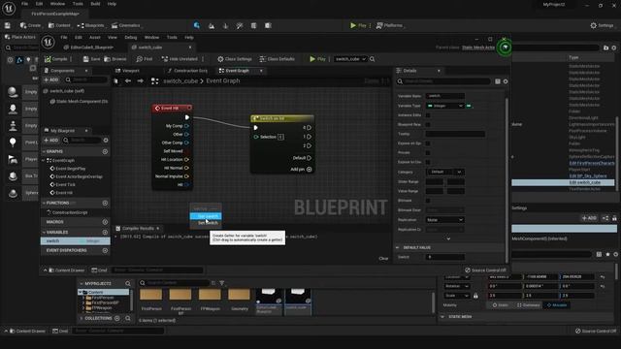Screen dimensions: 621x349
Task: Toggle Expose on Spawn checkbox
Action: [428, 143]
